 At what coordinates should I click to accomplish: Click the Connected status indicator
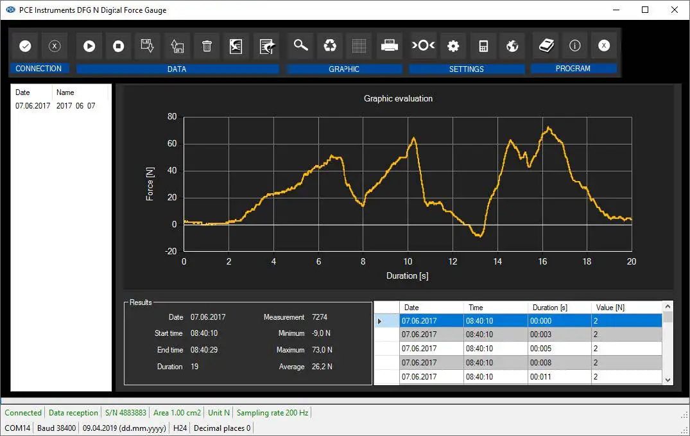pos(23,413)
